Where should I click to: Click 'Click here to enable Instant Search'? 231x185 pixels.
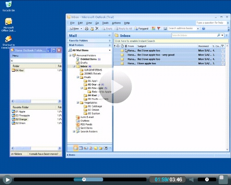tap(135, 41)
